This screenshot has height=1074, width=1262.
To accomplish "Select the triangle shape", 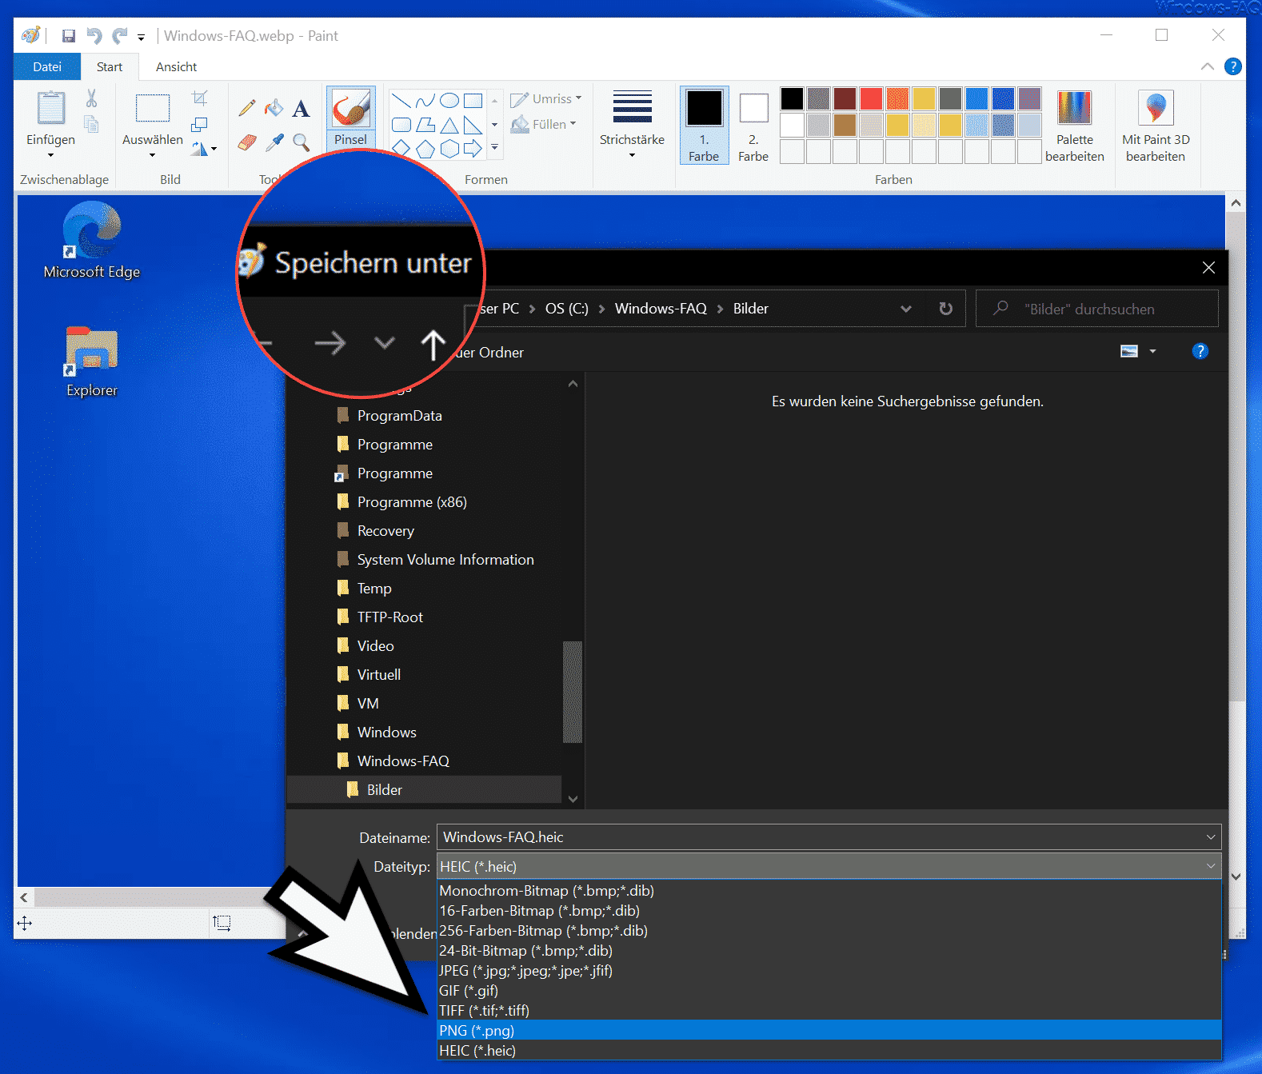I will tap(449, 125).
